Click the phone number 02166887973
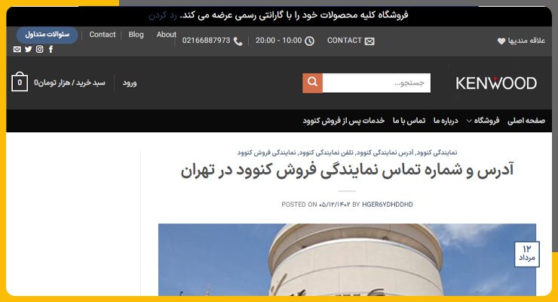The width and height of the screenshot is (558, 302). coord(206,41)
